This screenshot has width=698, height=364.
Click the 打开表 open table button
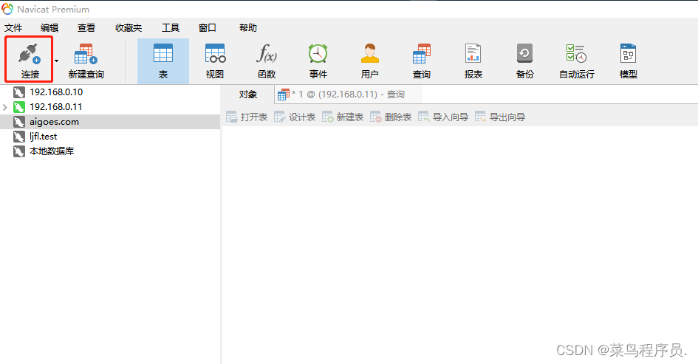tap(247, 117)
